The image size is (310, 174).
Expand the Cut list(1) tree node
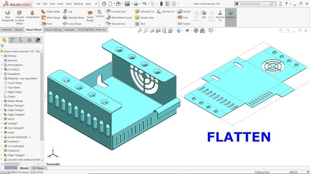point(2,69)
